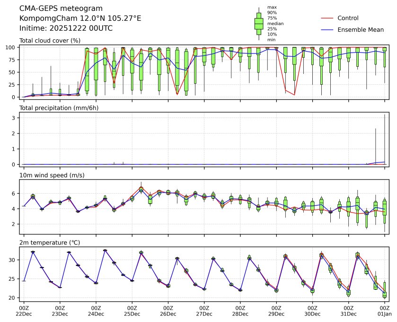Click the 30 tick on temperature axis
Viewport: 397px width, 322px height.
click(14, 260)
